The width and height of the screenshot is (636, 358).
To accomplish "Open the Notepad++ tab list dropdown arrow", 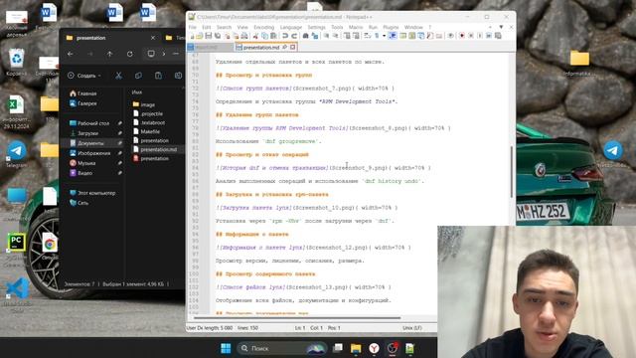I will point(501,27).
